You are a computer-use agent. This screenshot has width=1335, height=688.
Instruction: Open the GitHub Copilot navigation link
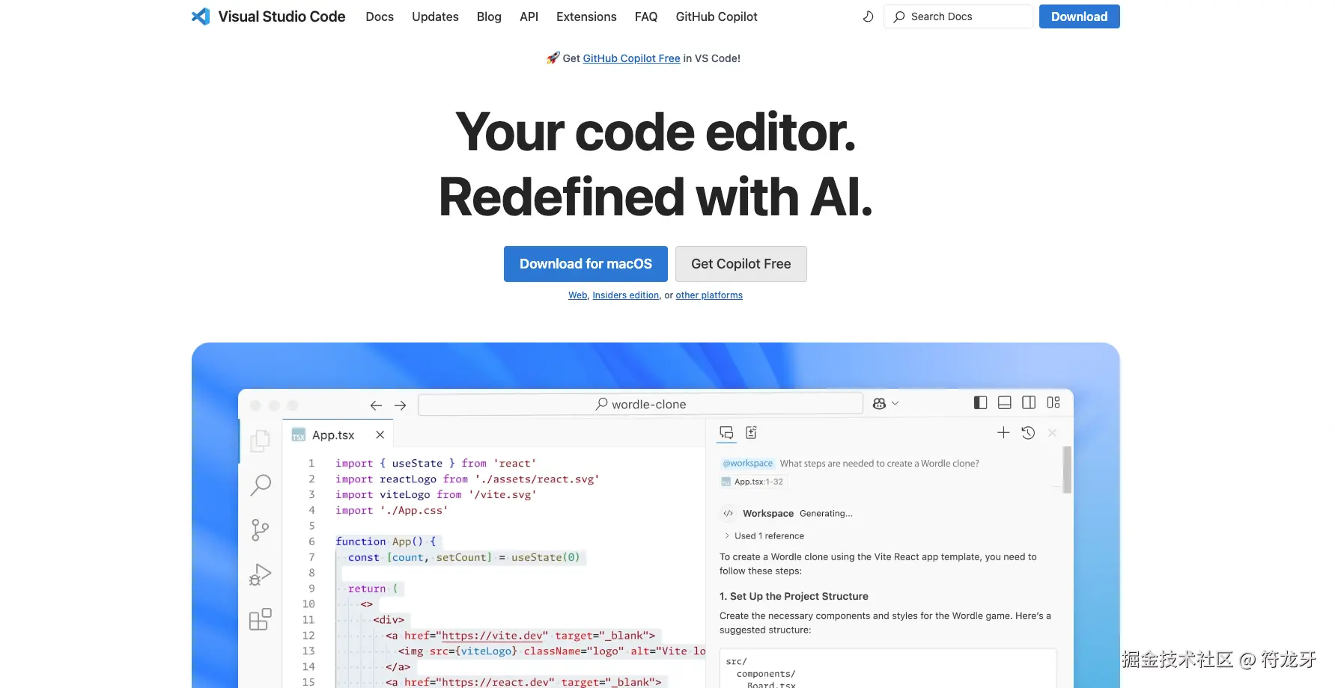717,16
